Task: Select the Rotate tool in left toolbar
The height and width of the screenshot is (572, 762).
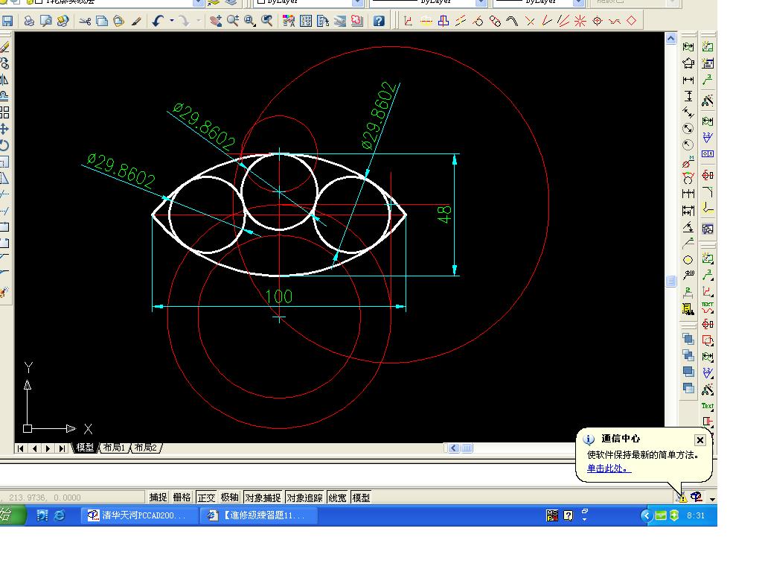Action: [4, 145]
